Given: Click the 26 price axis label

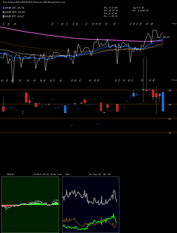Looking at the screenshot, I should (170, 119).
